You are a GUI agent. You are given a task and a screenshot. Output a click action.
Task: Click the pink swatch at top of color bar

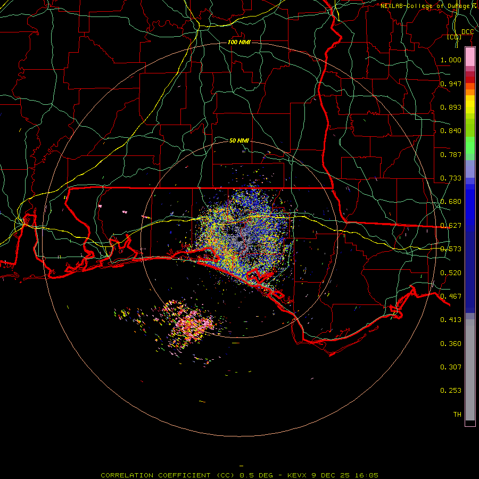[x=470, y=57]
